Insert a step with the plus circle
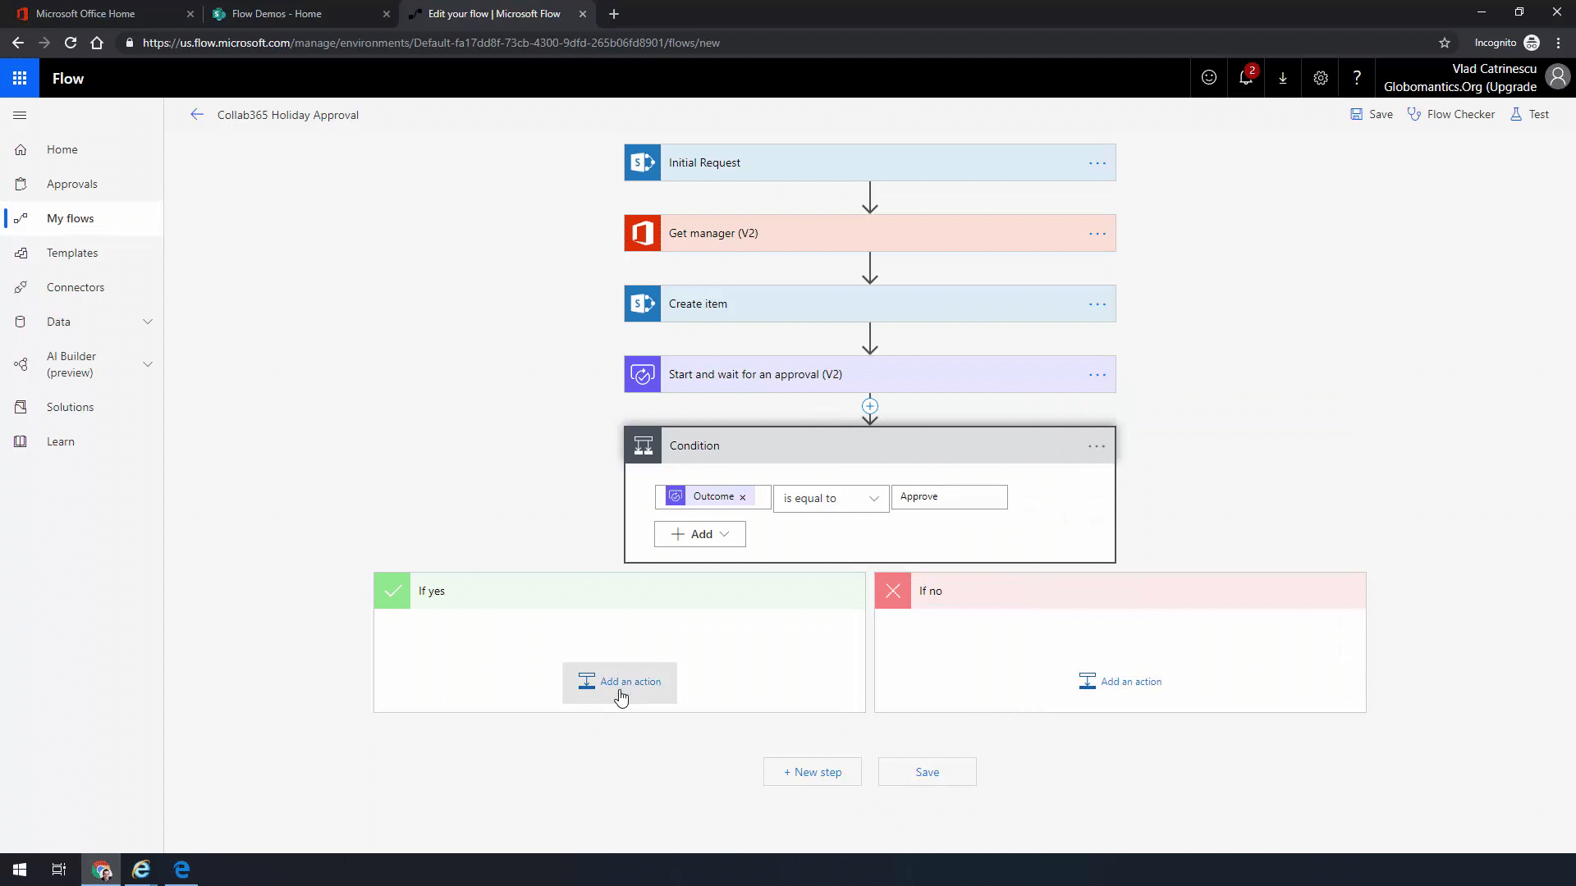 pyautogui.click(x=870, y=406)
